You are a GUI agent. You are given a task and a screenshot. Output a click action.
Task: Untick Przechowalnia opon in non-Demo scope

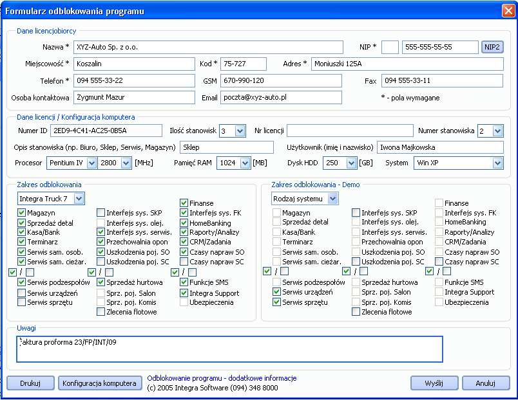tap(101, 242)
